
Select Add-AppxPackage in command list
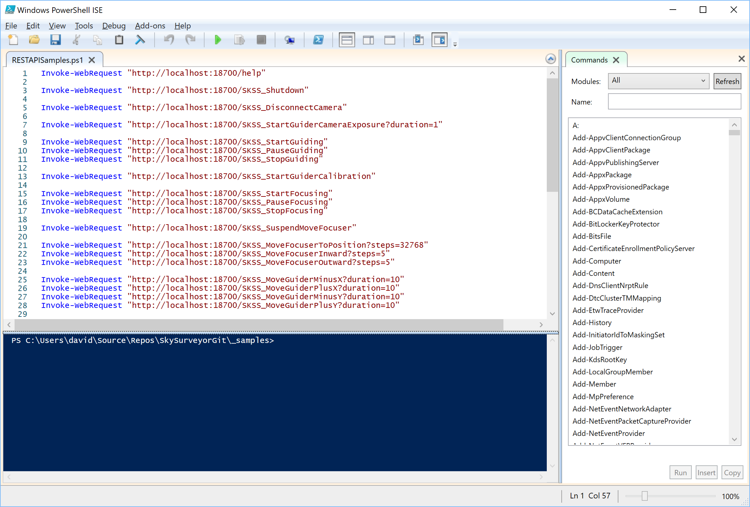(602, 175)
